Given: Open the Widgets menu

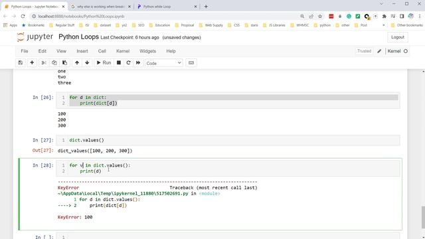Looking at the screenshot, I should click(147, 51).
